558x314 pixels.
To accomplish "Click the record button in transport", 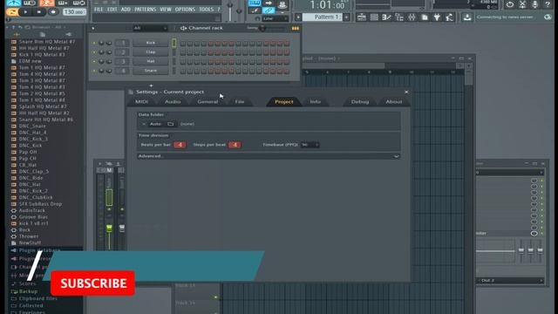I will [x=53, y=12].
